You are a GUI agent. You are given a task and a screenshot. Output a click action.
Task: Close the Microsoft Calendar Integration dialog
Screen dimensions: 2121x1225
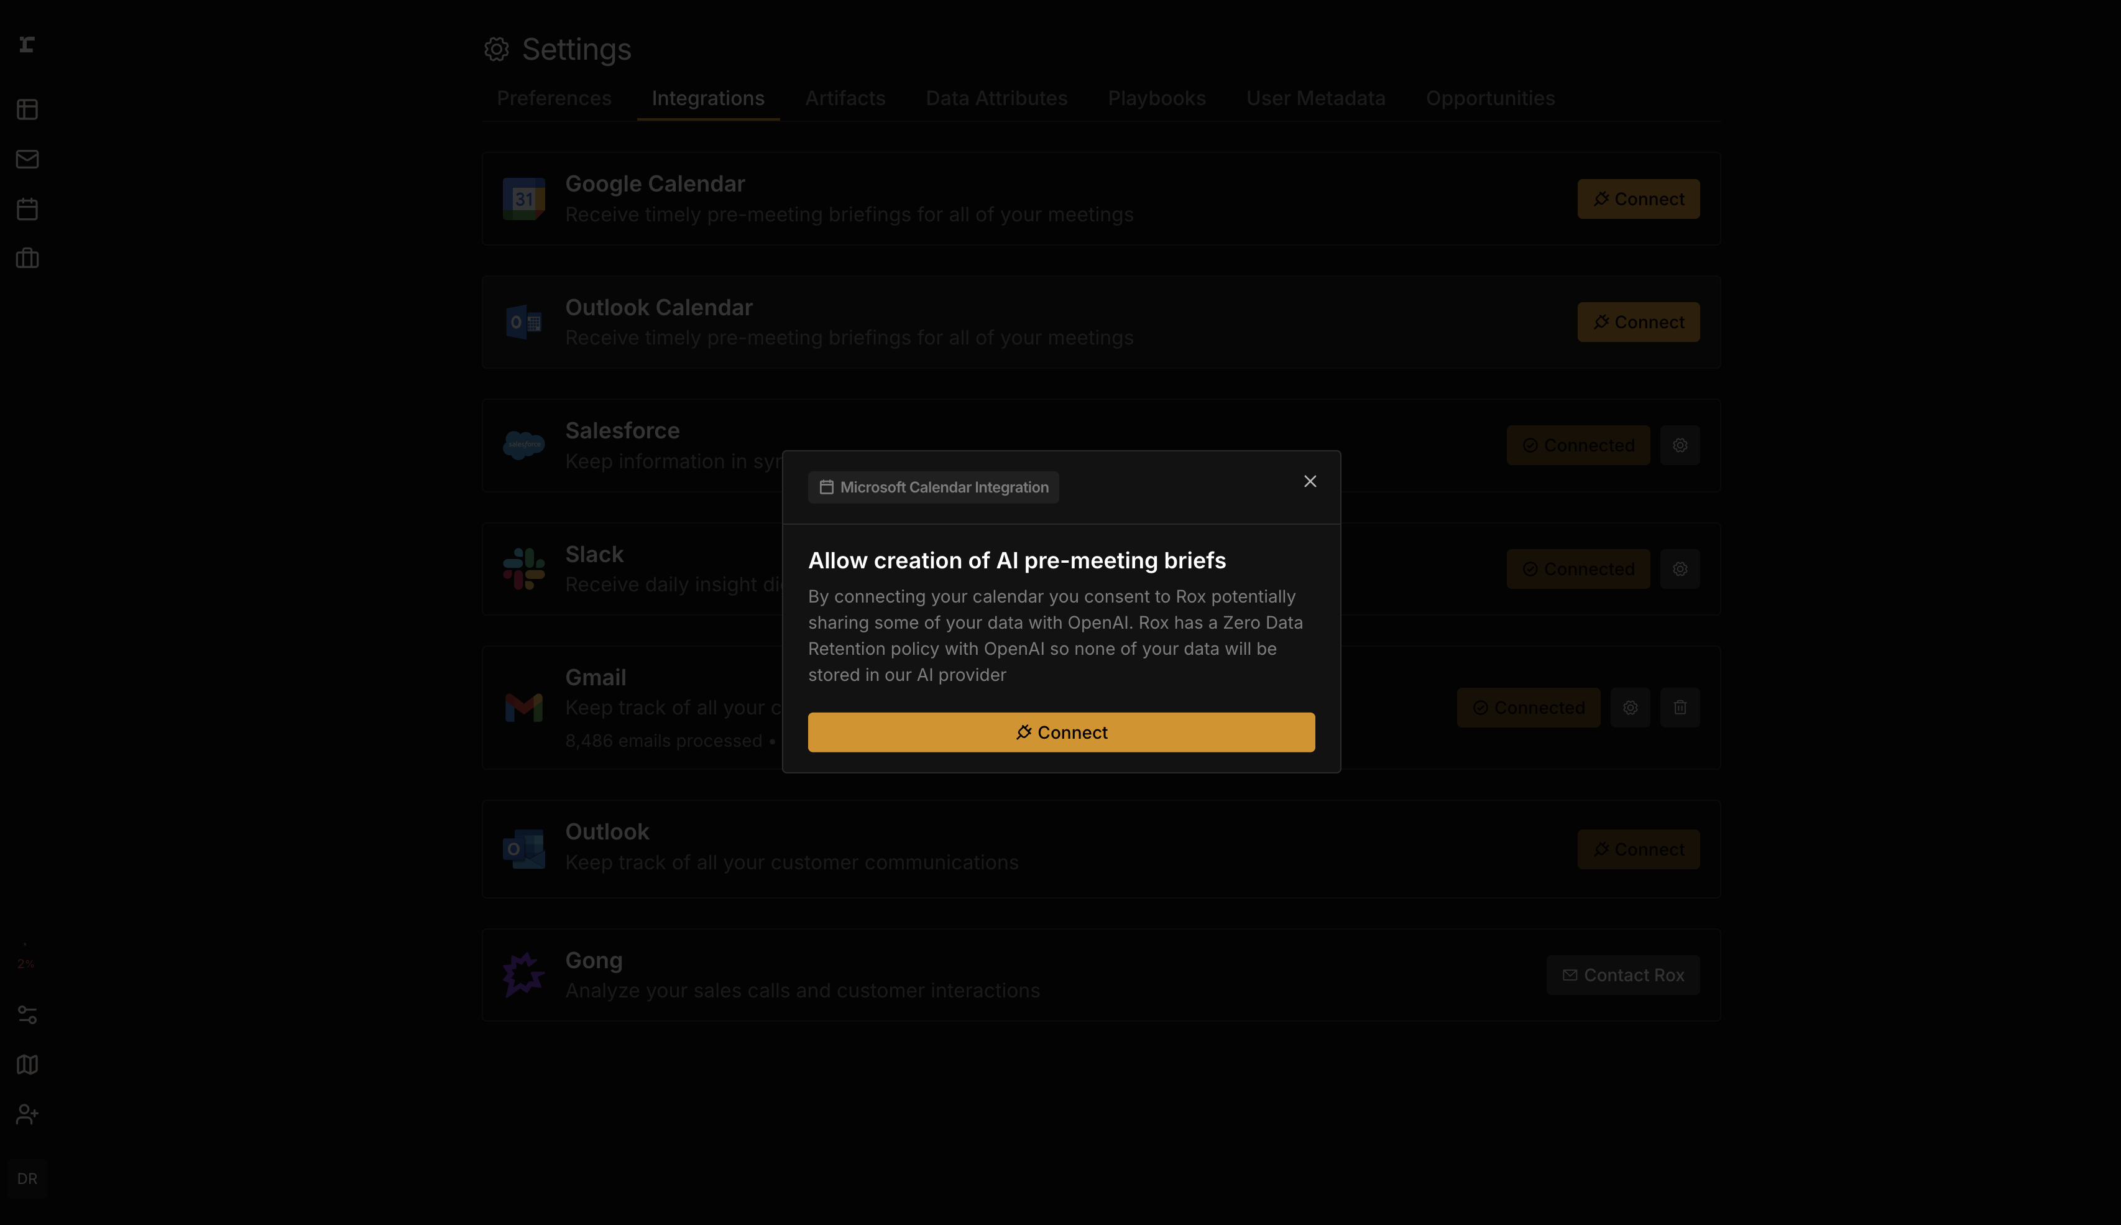coord(1309,481)
